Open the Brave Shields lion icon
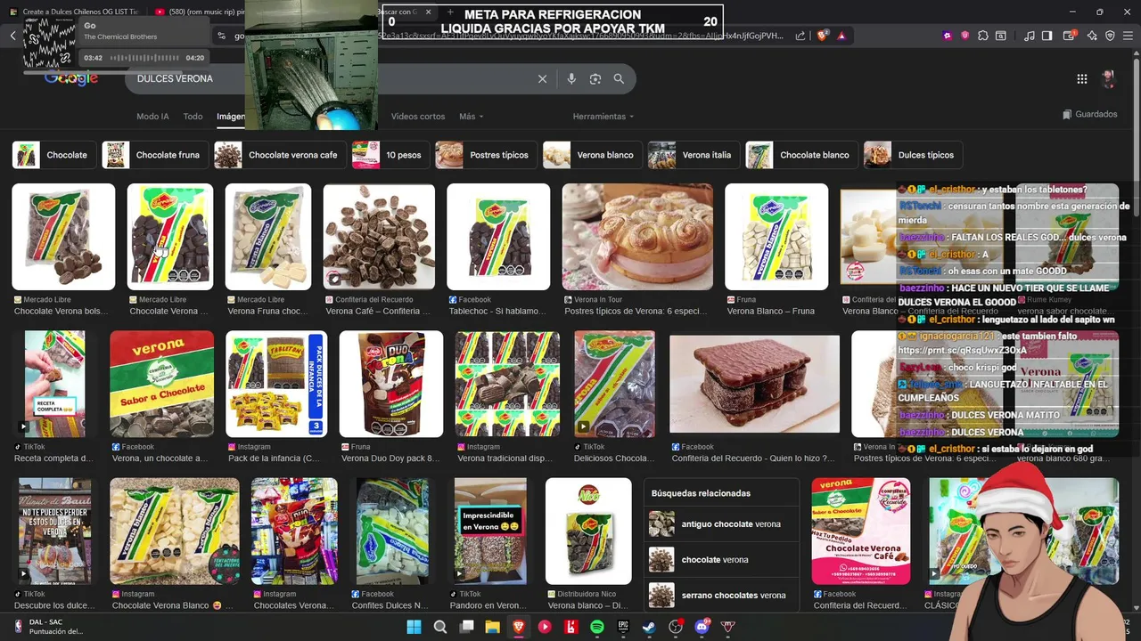This screenshot has width=1141, height=641. tap(824, 36)
